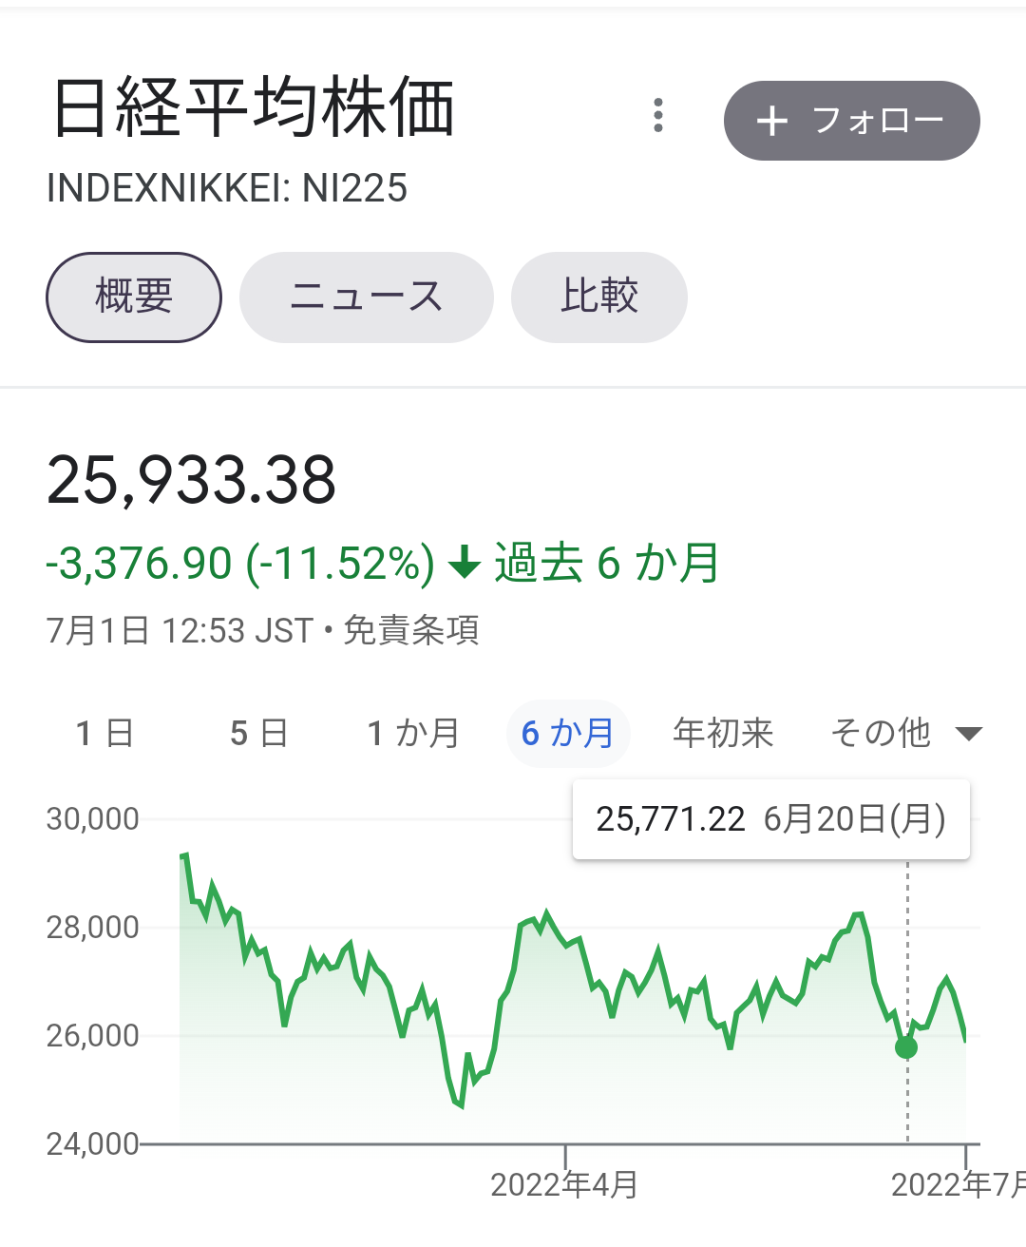Open the その他 time range menu

tap(906, 734)
